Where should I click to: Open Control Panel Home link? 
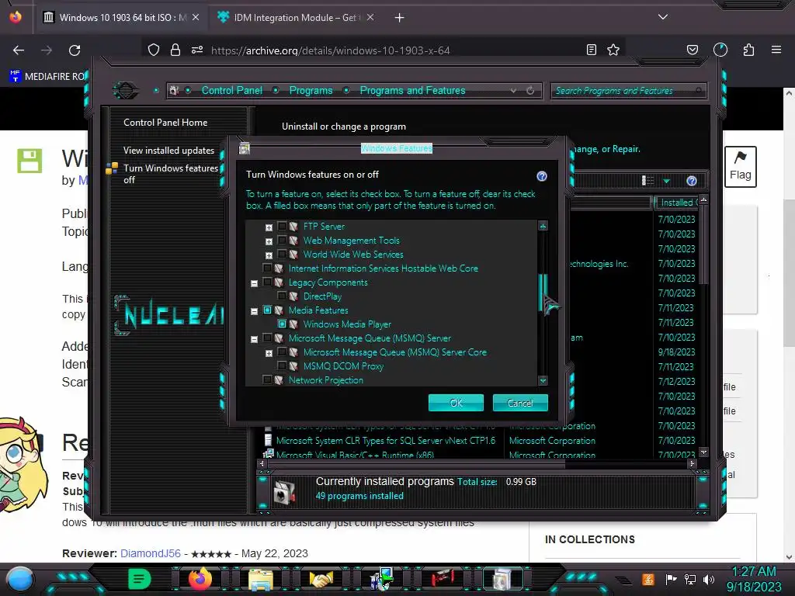[x=165, y=122]
